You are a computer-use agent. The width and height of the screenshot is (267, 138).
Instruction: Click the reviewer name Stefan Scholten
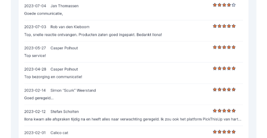pyautogui.click(x=64, y=112)
